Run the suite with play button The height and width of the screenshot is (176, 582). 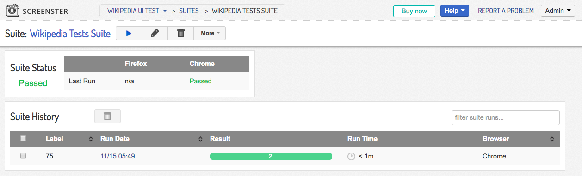(x=129, y=33)
